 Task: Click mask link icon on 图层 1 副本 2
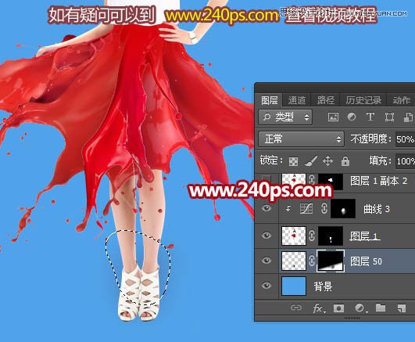point(312,181)
